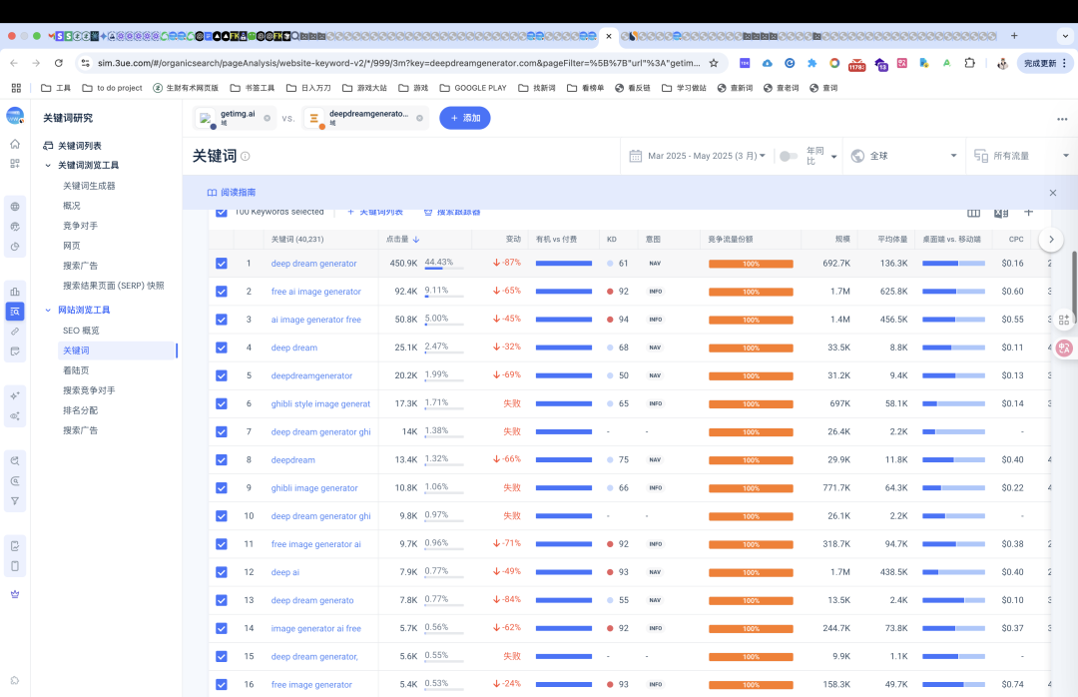Open the three-dot more options menu
Viewport: 1078px width, 697px height.
(x=1062, y=119)
